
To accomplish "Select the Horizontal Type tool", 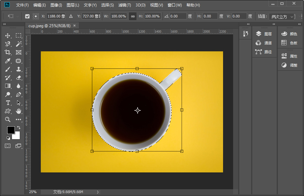I will 7,103.
